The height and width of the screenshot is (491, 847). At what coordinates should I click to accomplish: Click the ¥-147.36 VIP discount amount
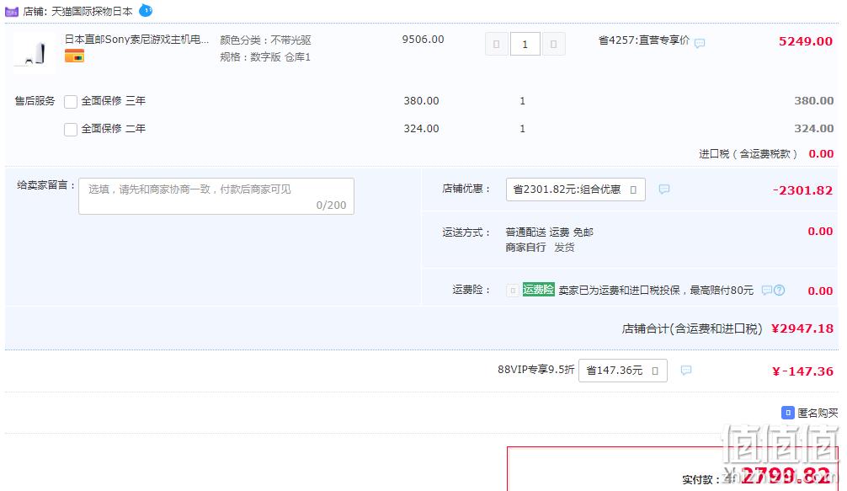[802, 371]
